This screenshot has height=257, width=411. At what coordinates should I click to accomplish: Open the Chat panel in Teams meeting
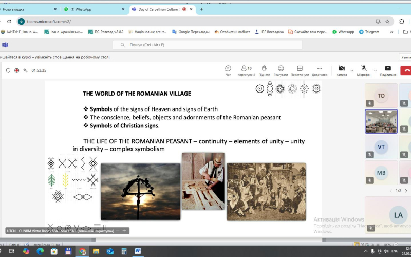[x=228, y=71]
